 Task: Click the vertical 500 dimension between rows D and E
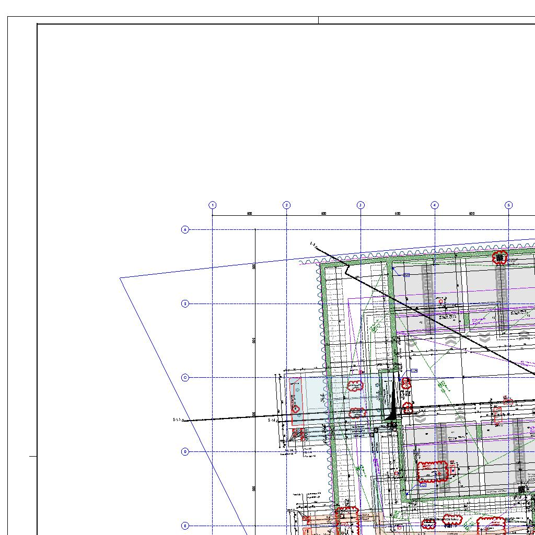254,489
